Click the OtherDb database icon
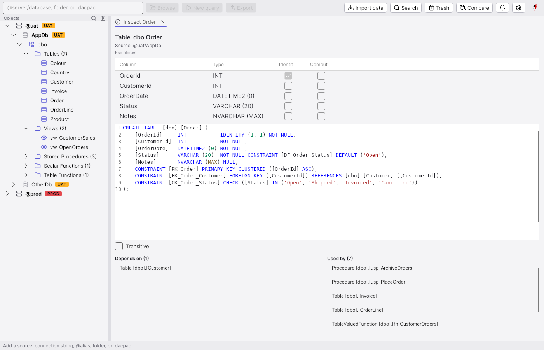544x350 pixels. coord(25,184)
